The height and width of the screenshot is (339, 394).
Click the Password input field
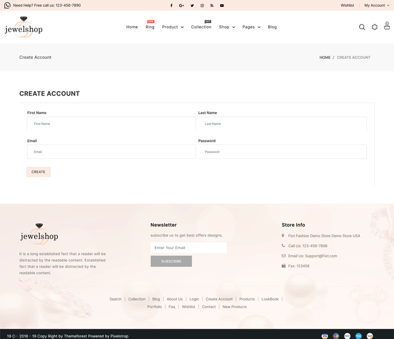[x=282, y=152]
